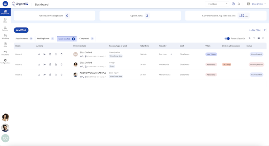This screenshot has height=146, width=269.
Task: Click the Add Visit button
Action: (21, 30)
